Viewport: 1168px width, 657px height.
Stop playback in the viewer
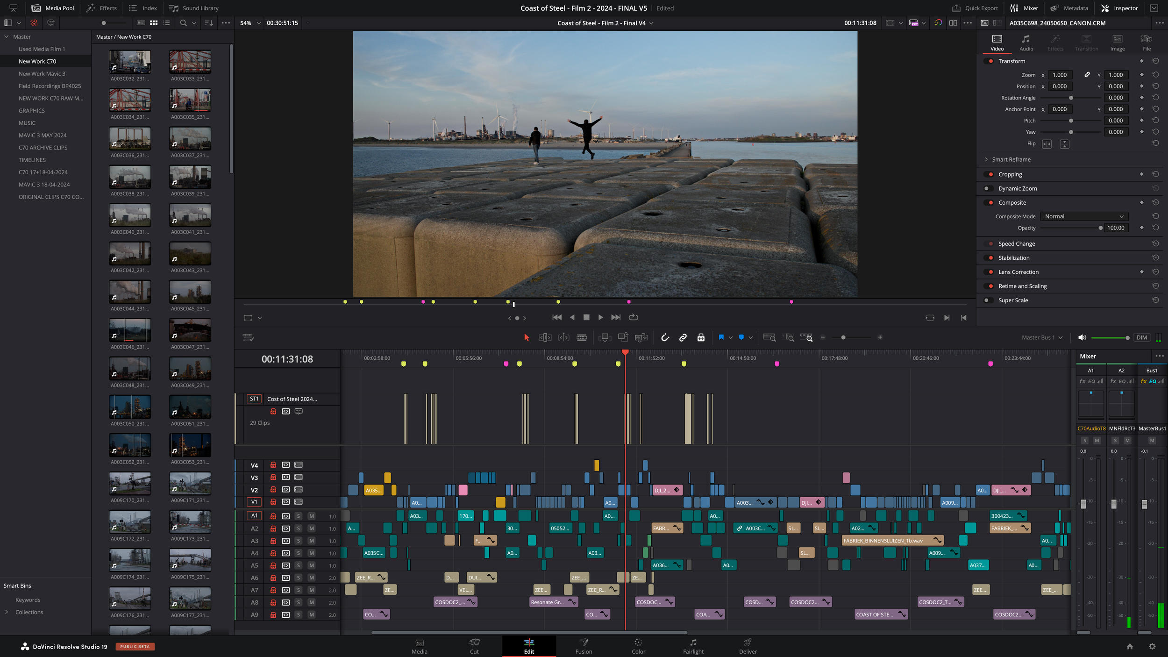tap(586, 317)
